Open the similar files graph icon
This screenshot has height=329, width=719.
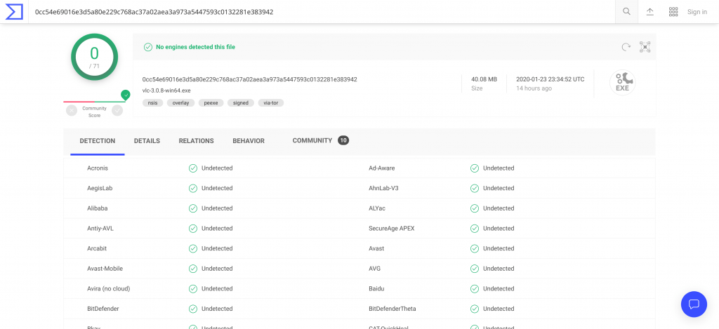(x=645, y=47)
